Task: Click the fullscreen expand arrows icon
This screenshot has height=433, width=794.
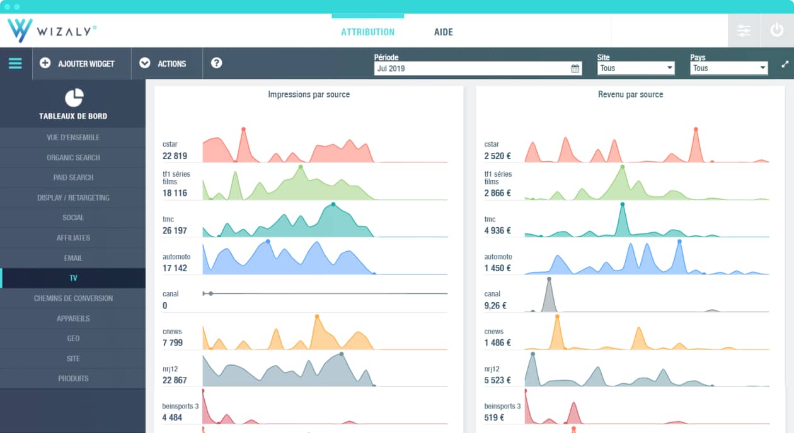Action: coord(785,64)
